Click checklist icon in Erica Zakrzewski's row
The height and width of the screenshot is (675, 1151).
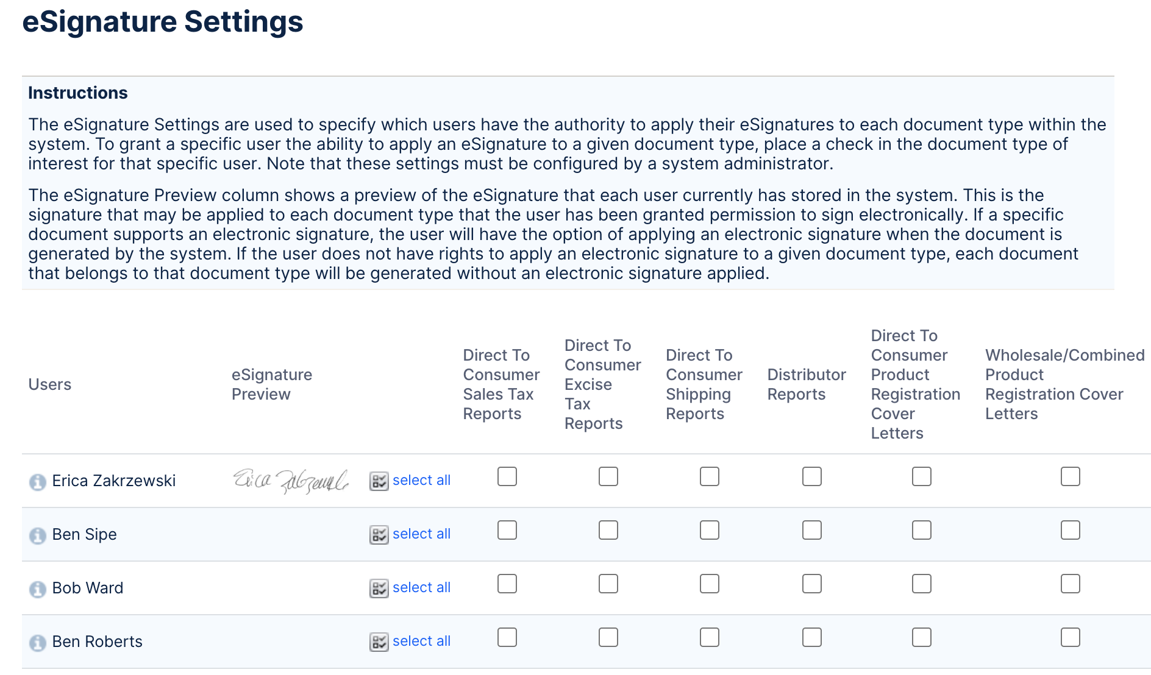pos(379,481)
